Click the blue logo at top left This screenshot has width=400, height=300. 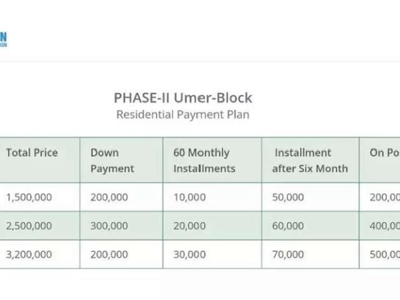3,39
